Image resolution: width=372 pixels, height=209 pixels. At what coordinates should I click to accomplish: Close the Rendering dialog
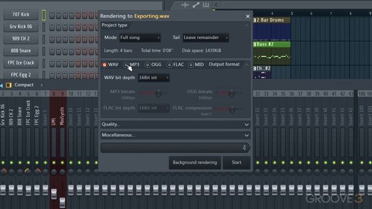pos(248,16)
